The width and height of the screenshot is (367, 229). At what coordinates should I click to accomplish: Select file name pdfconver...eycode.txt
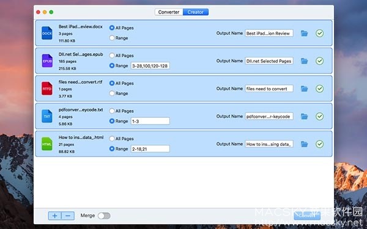[x=81, y=109]
